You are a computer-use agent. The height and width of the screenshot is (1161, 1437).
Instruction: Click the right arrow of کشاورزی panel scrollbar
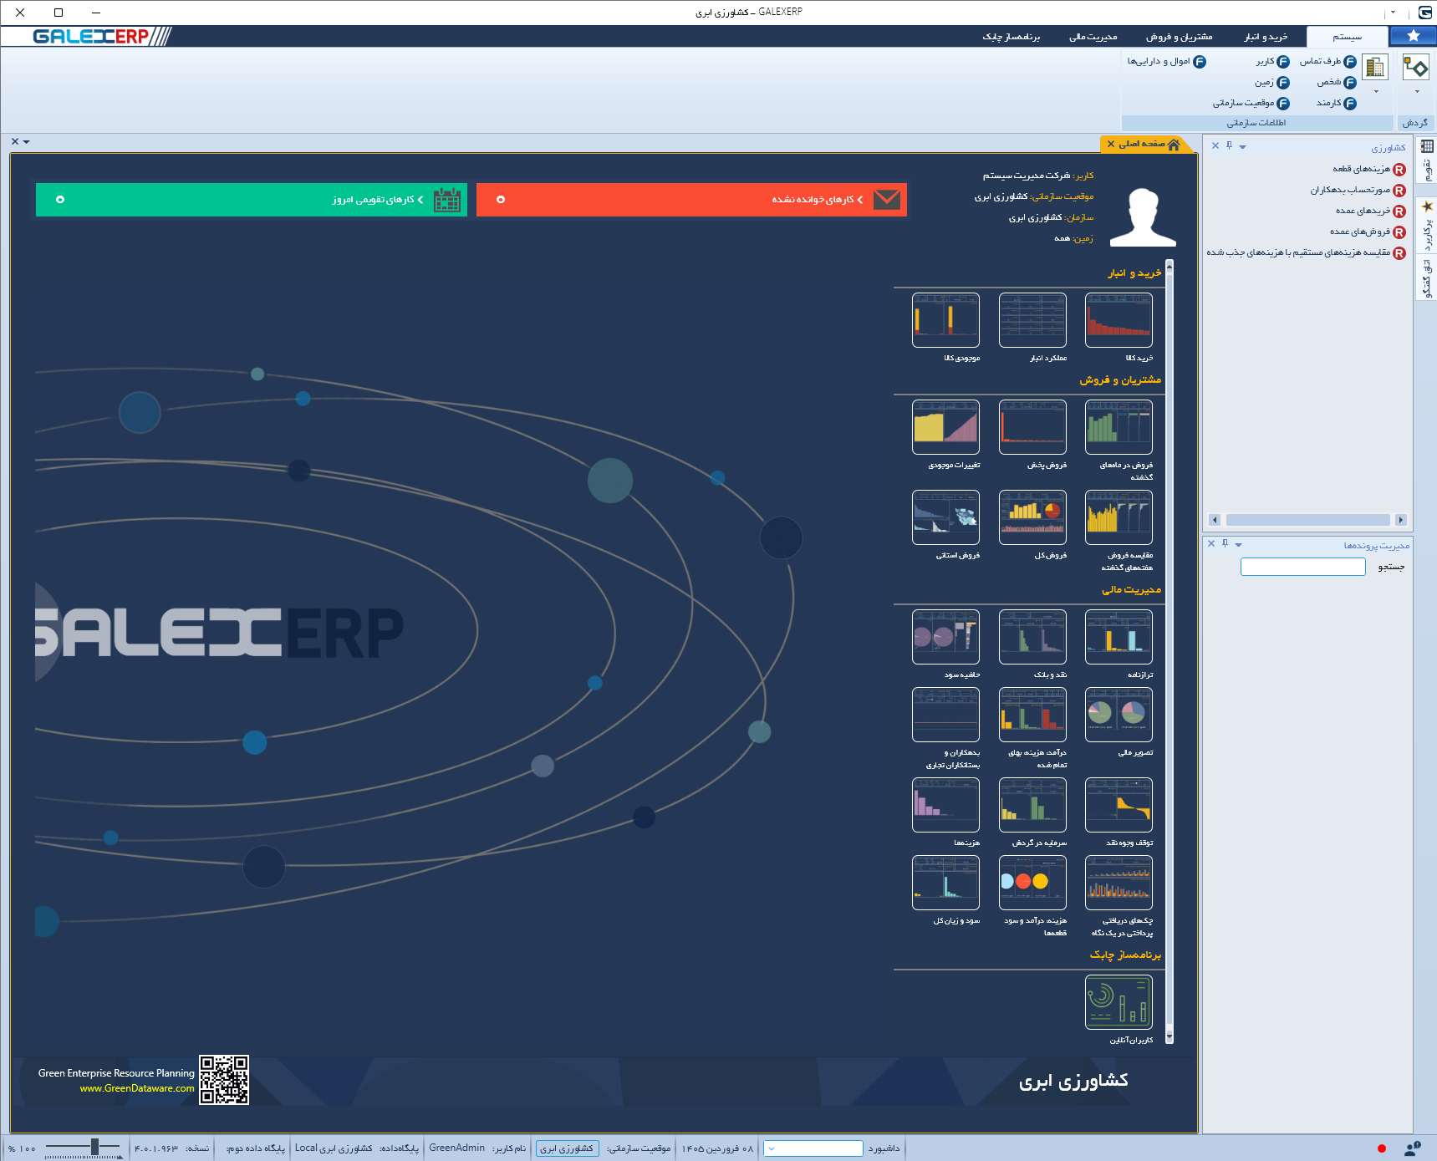1401,520
